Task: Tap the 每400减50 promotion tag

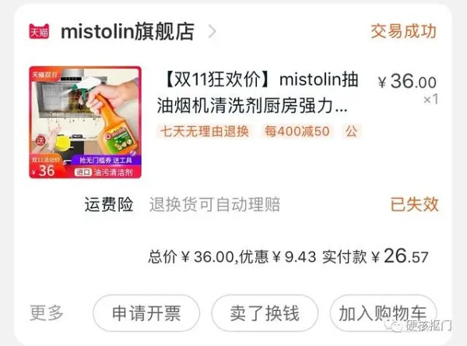Action: tap(297, 131)
